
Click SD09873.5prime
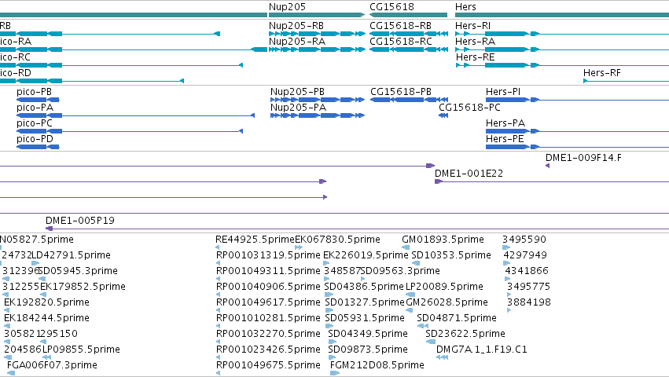coord(368,350)
